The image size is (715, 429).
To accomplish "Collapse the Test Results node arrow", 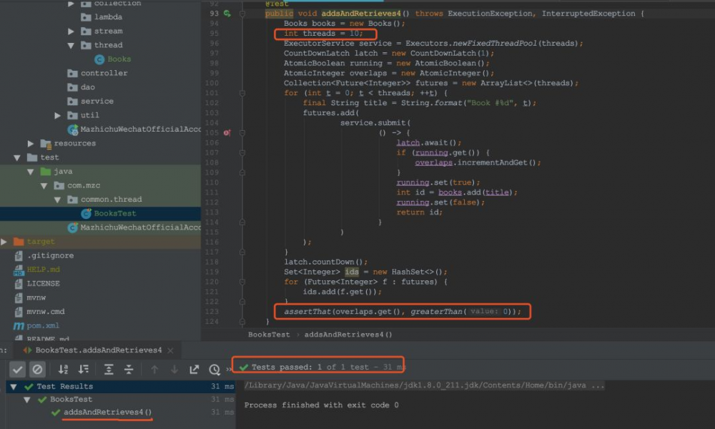I will tap(14, 387).
